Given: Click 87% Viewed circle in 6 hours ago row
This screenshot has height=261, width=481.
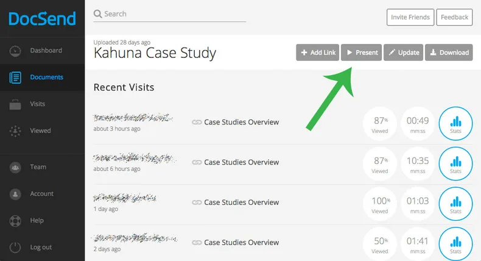Looking at the screenshot, I should pos(380,163).
